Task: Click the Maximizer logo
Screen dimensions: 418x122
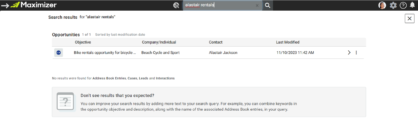Action: click(x=33, y=5)
